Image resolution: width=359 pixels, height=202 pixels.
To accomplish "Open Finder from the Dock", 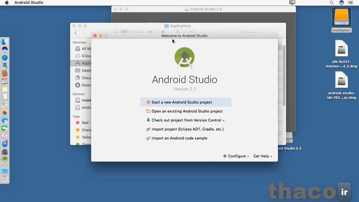I will (5, 42).
